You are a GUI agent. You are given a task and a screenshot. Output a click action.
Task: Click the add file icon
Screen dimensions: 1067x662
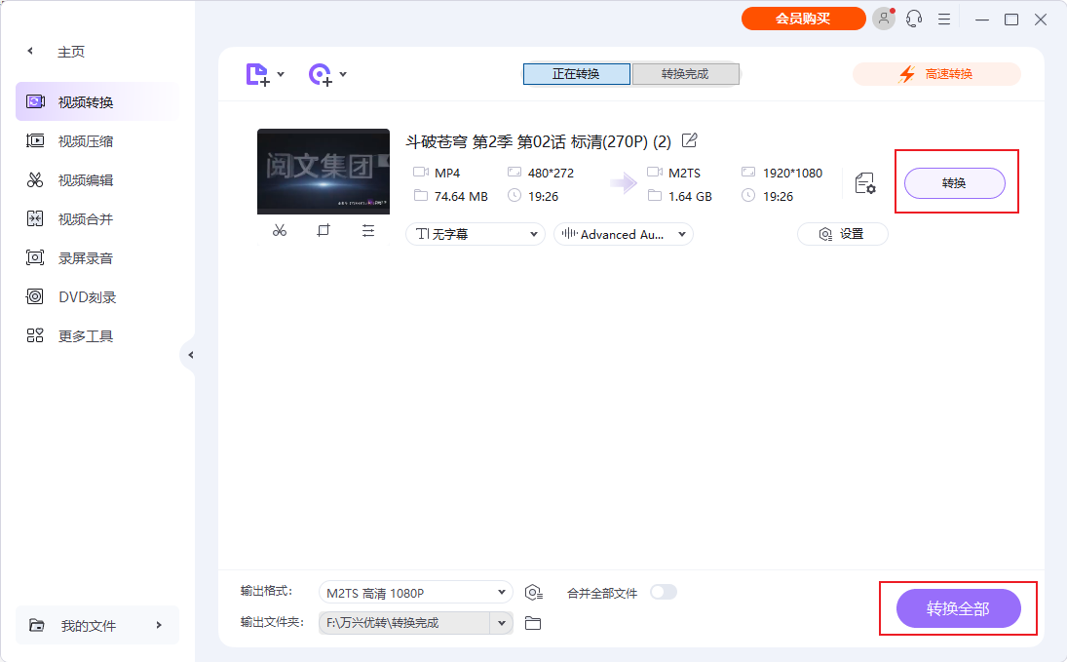(x=256, y=74)
